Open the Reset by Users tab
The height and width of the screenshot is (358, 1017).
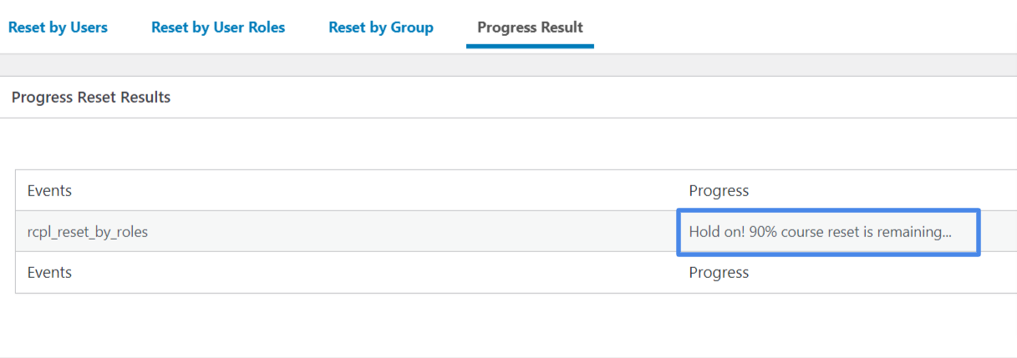click(x=58, y=28)
